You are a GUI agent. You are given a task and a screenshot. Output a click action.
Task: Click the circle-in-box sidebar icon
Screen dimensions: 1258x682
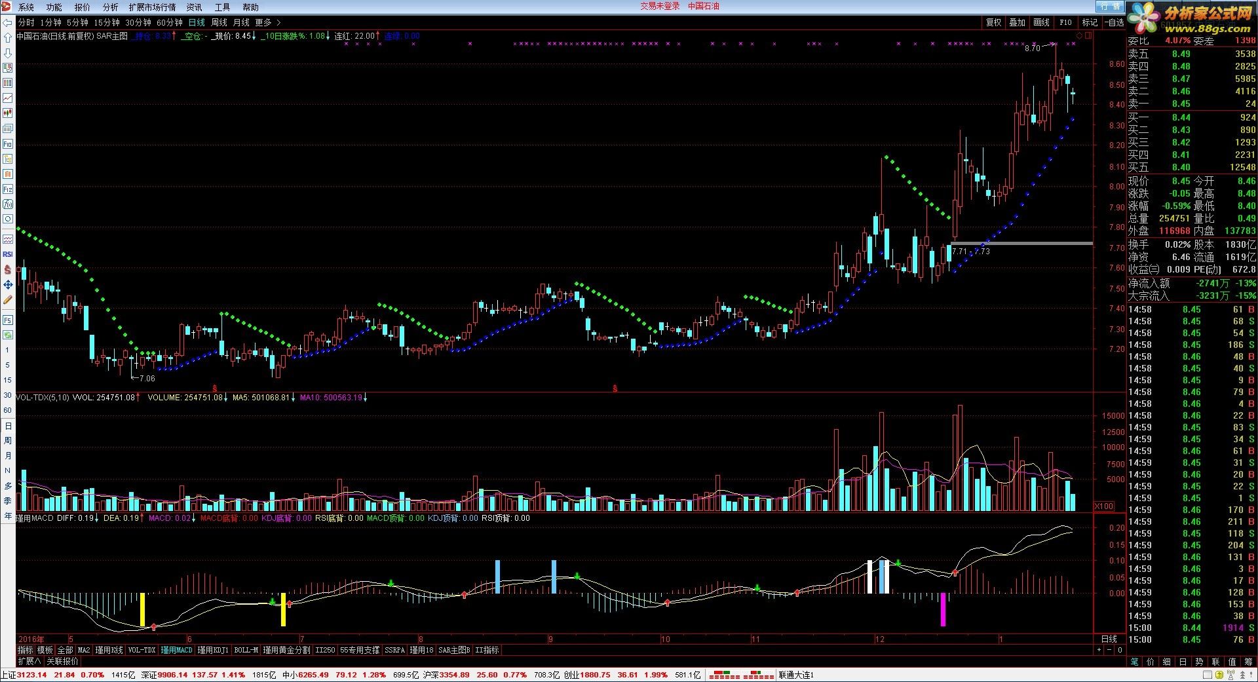(8, 219)
